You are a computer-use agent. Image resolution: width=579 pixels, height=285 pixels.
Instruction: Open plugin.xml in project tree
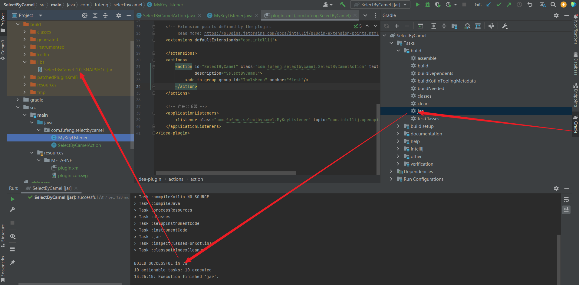tap(69, 168)
